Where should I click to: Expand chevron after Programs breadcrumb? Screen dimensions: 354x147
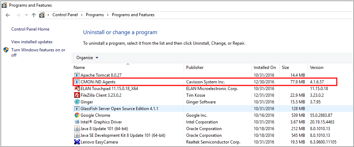tap(108, 15)
